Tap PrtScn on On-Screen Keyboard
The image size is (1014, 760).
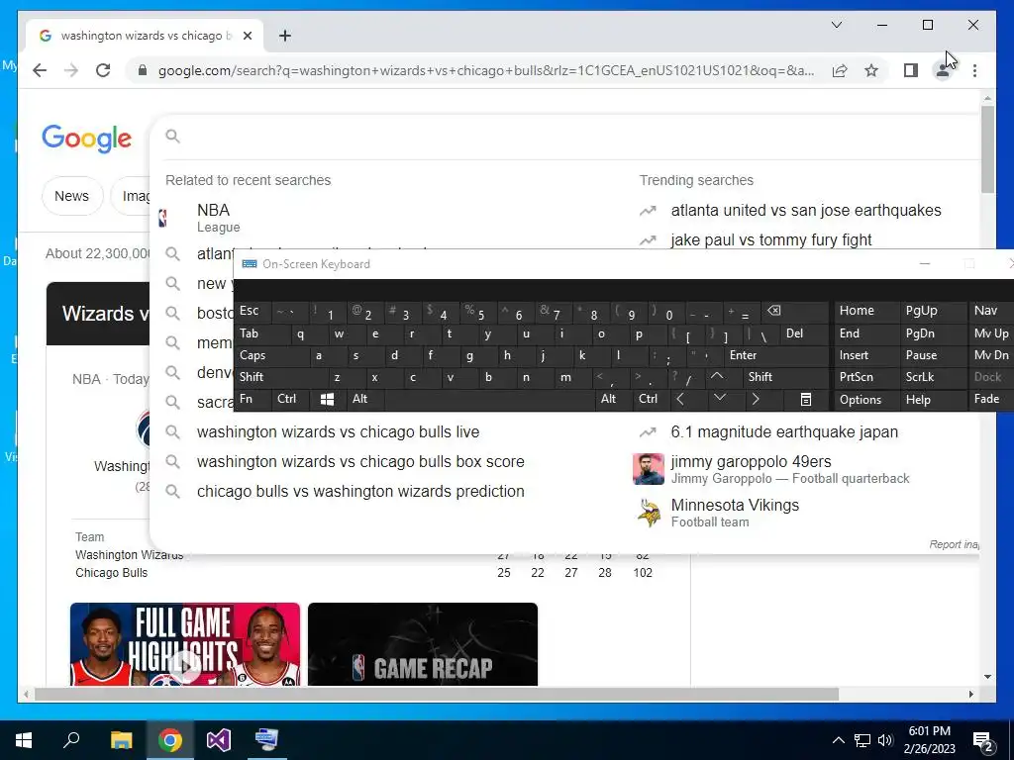tap(865, 377)
